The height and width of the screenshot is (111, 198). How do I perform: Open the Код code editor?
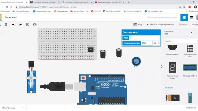point(138,25)
